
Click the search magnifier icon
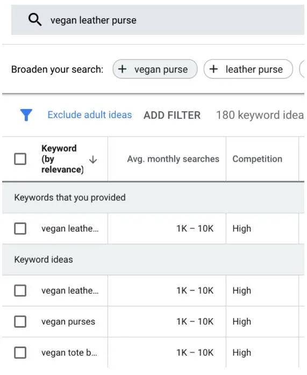pos(35,20)
